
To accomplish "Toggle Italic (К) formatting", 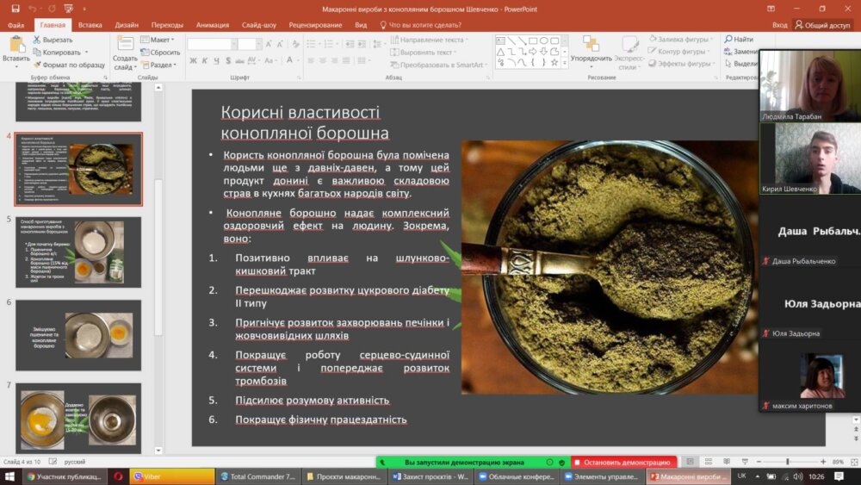I will (204, 60).
